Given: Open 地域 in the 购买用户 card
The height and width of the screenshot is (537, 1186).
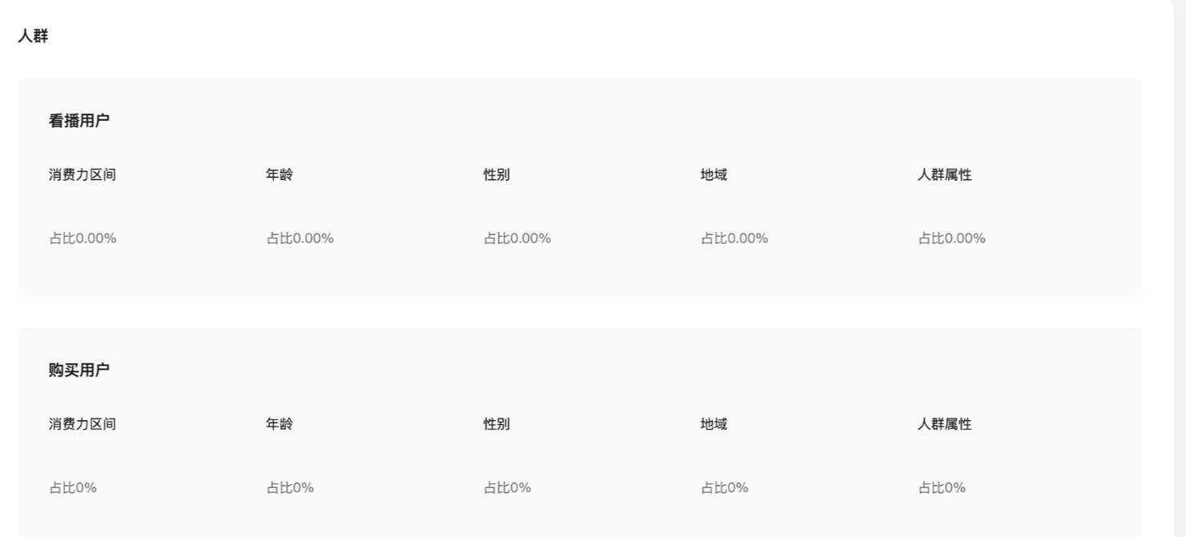Looking at the screenshot, I should click(713, 424).
